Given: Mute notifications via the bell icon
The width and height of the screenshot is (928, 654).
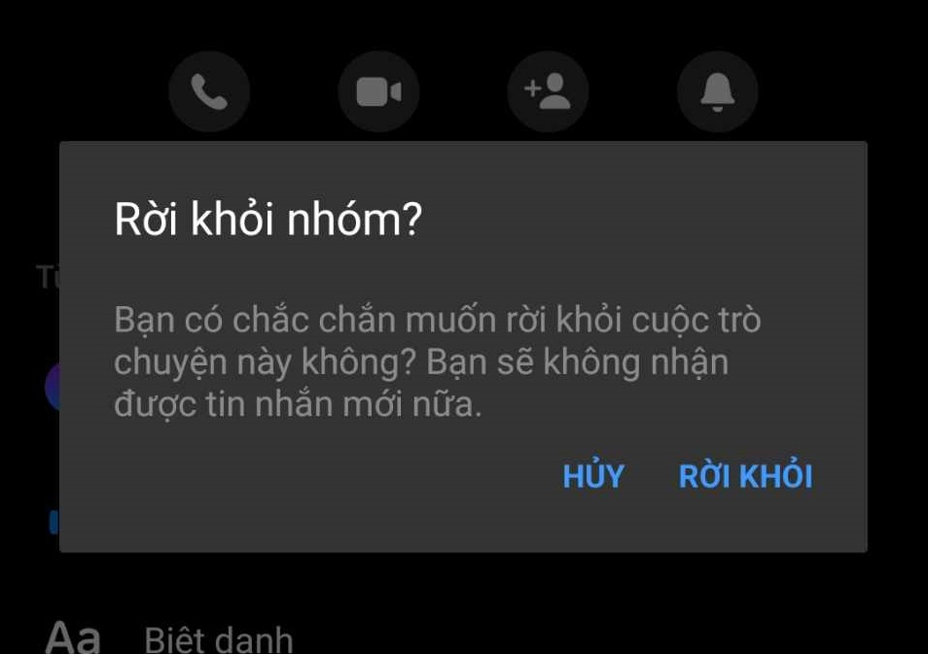Looking at the screenshot, I should click(x=717, y=91).
